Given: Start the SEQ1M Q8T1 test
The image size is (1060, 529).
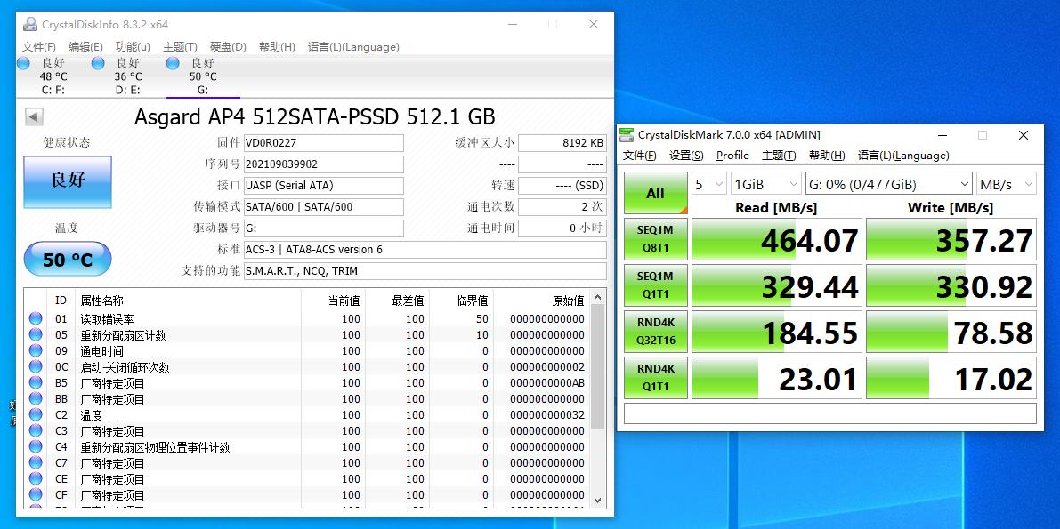Looking at the screenshot, I should [x=656, y=238].
